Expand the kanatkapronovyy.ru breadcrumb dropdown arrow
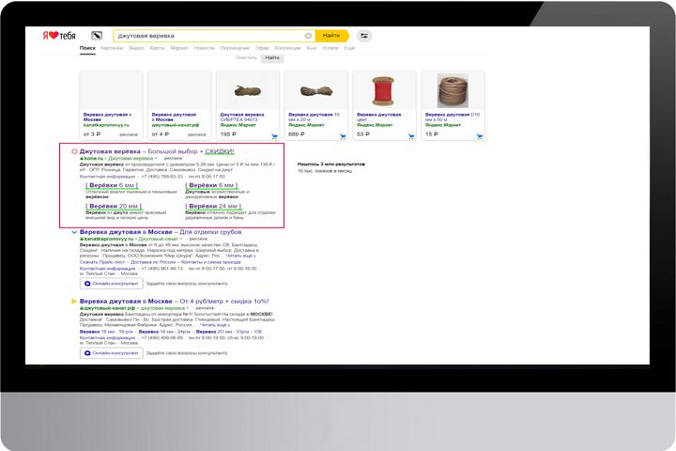Screen dimensions: 676x451 181,239
